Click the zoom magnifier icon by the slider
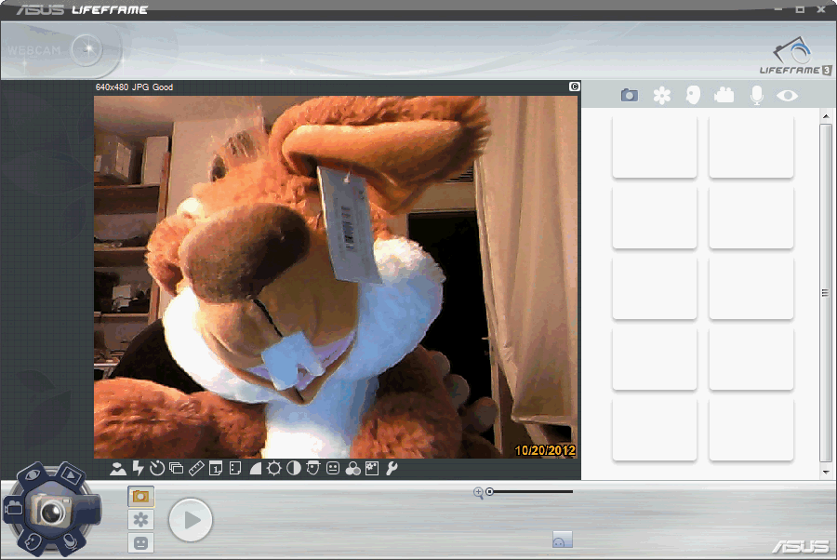 coord(478,493)
